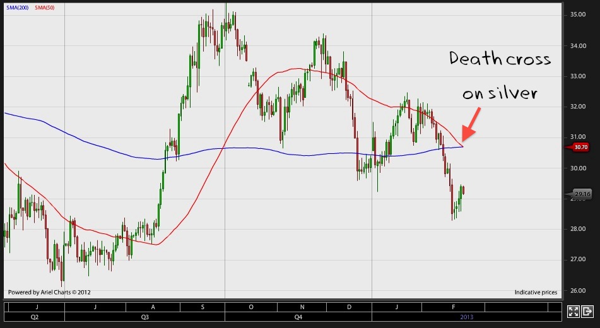
Task: Click the 27.00 price axis label
Action: (x=578, y=259)
